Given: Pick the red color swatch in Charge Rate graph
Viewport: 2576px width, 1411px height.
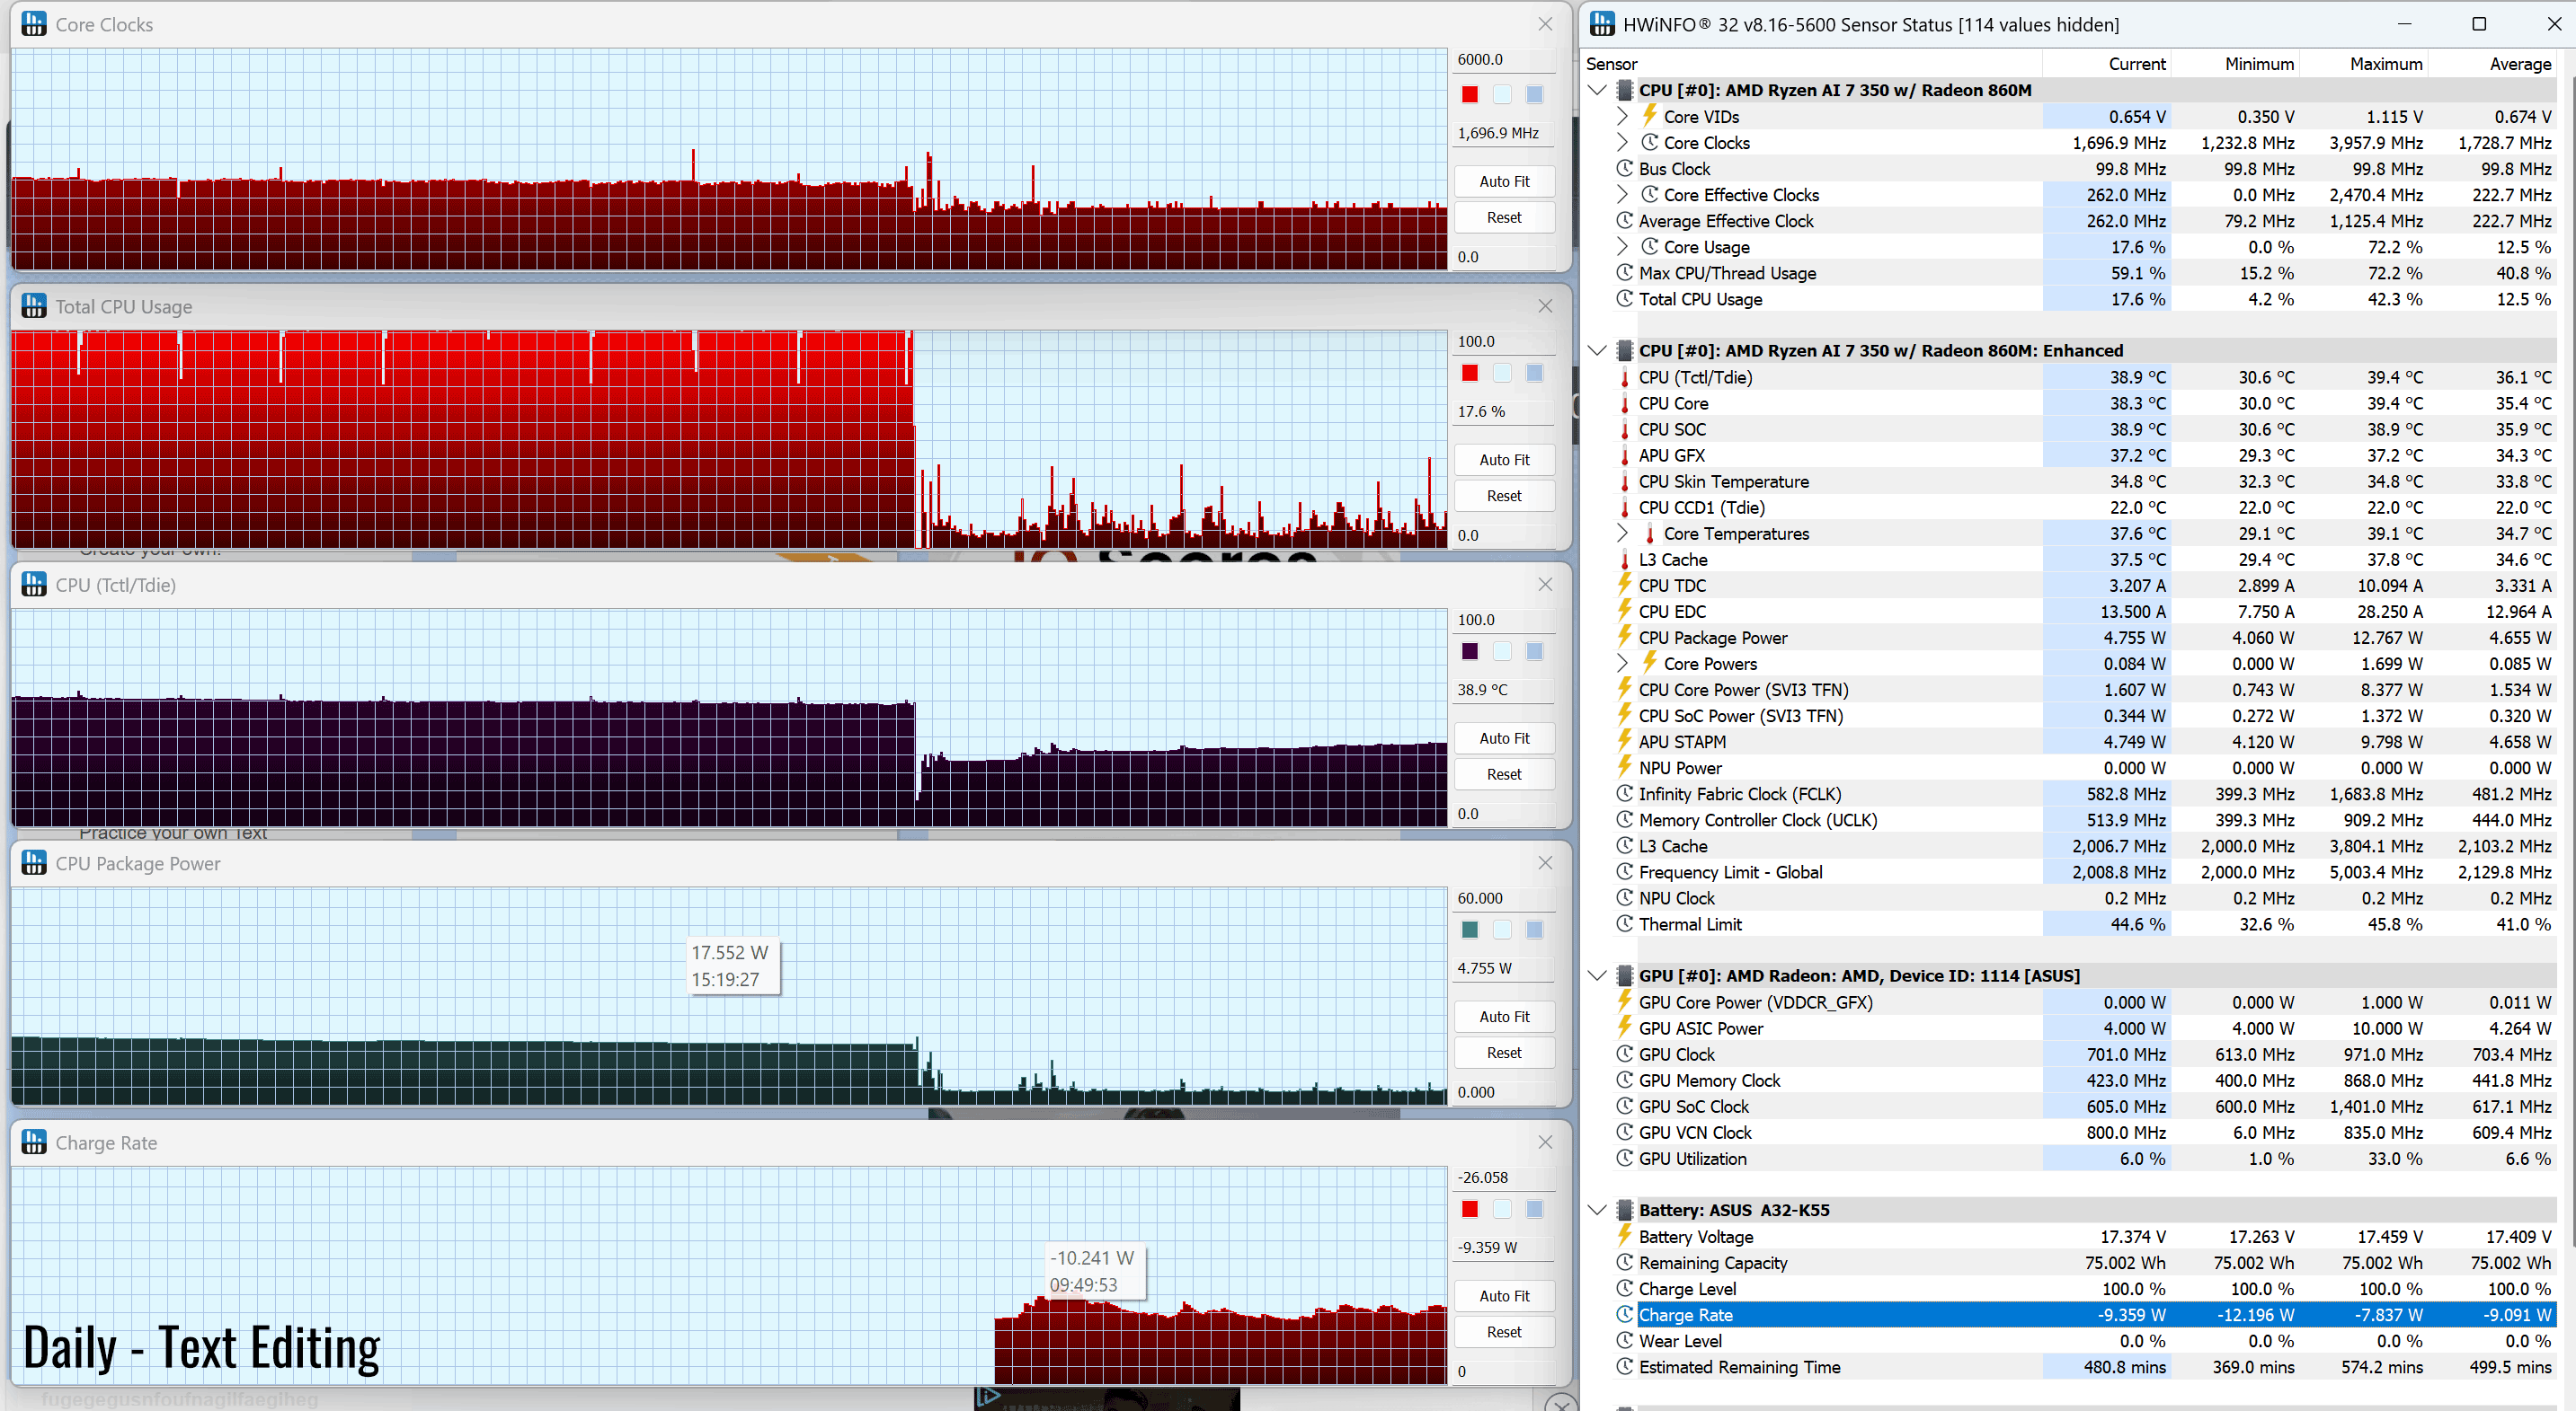Looking at the screenshot, I should coord(1469,1209).
